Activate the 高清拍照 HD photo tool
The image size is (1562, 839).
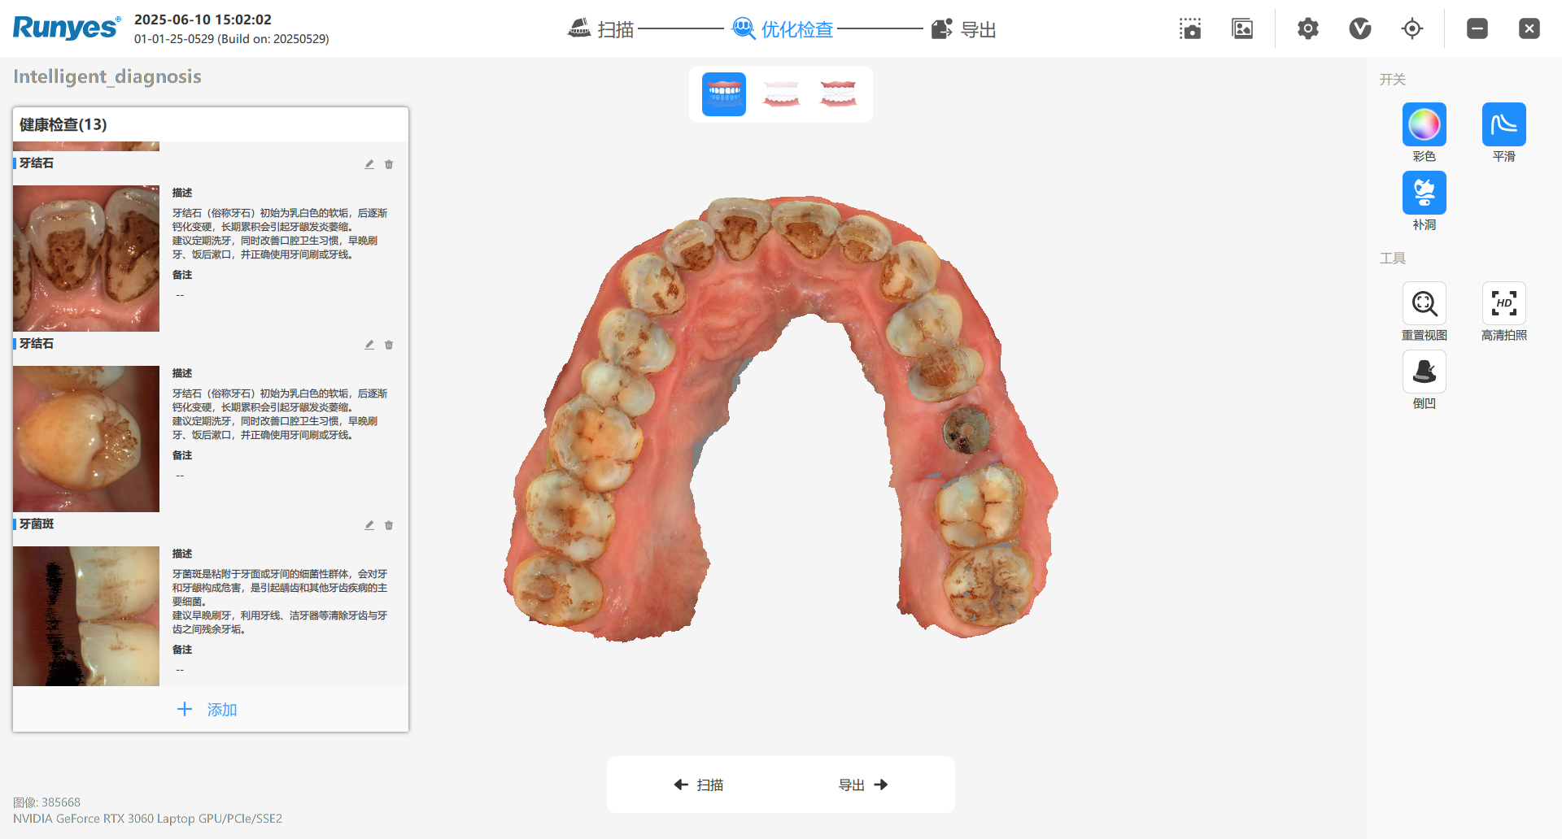pyautogui.click(x=1503, y=304)
